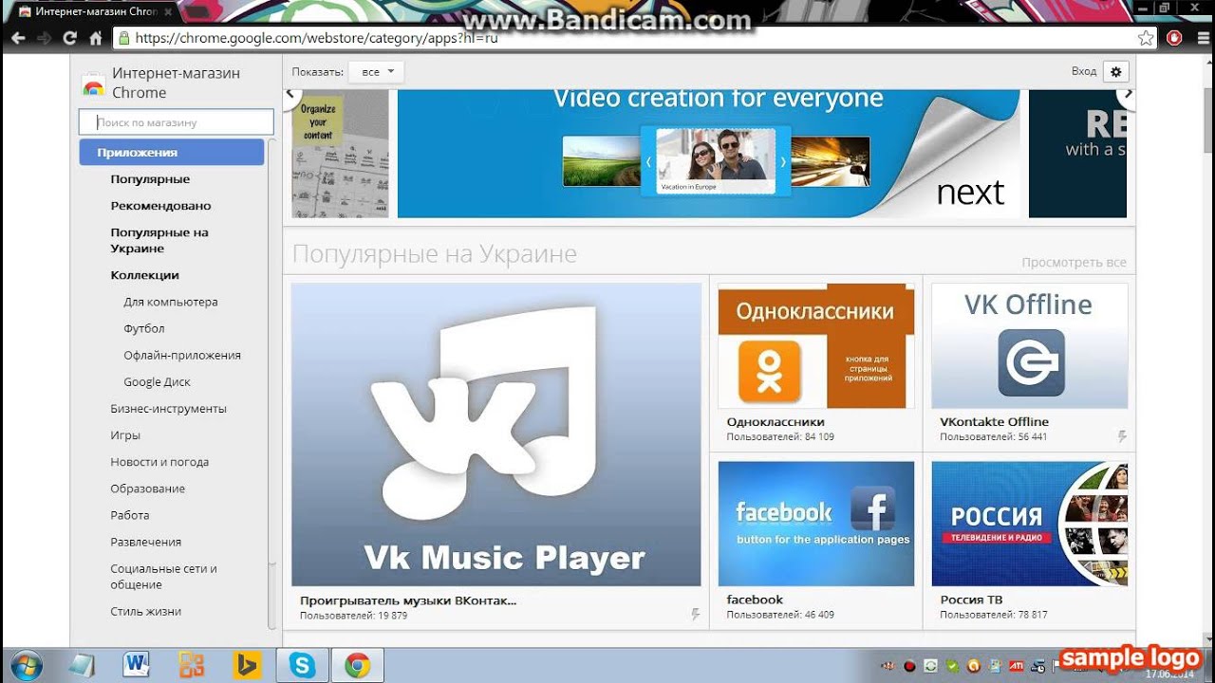Click the browser forward arrow
Screen dimensions: 1215x683
click(x=44, y=38)
